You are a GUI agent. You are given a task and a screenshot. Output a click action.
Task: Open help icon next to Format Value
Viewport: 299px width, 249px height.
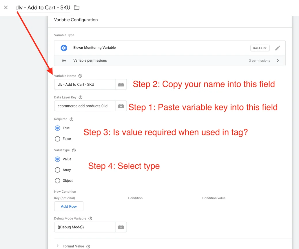coord(88,246)
